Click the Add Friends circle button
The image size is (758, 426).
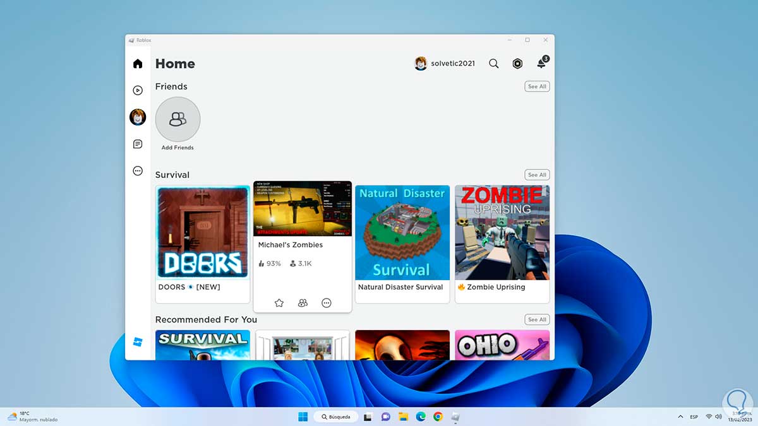(x=177, y=119)
